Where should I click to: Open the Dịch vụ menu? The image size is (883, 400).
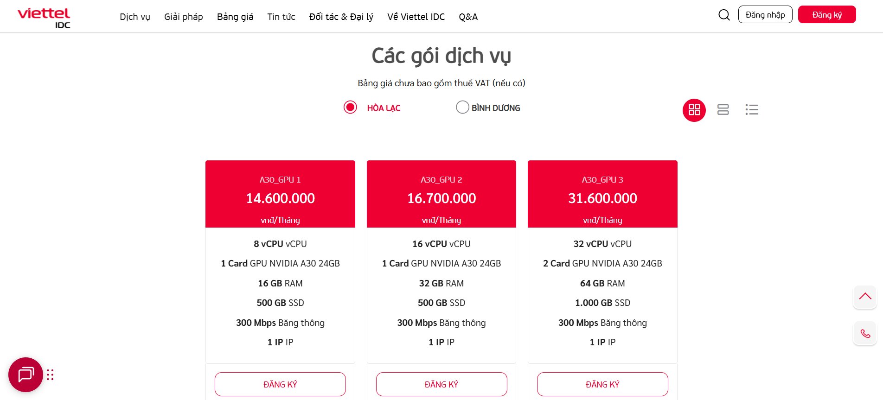tap(135, 17)
